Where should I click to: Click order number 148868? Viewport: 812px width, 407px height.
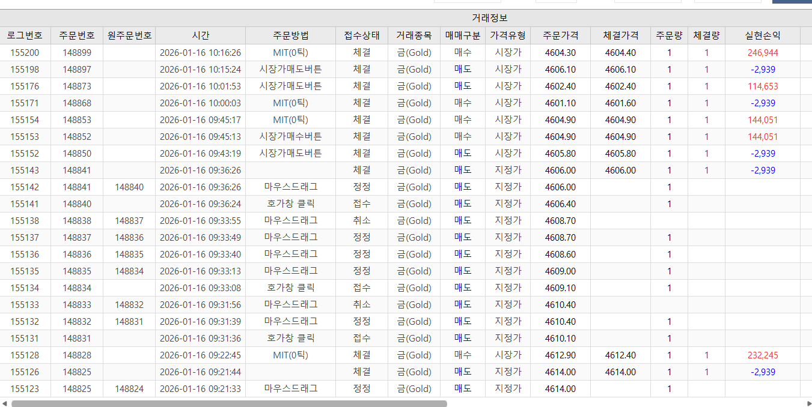(77, 103)
